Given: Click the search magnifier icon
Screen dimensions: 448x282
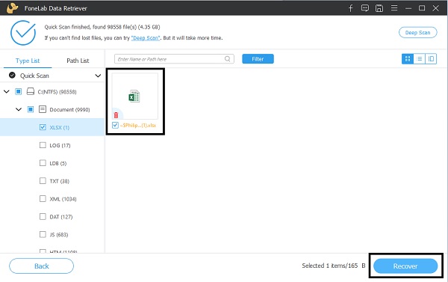Looking at the screenshot, I should tap(228, 59).
